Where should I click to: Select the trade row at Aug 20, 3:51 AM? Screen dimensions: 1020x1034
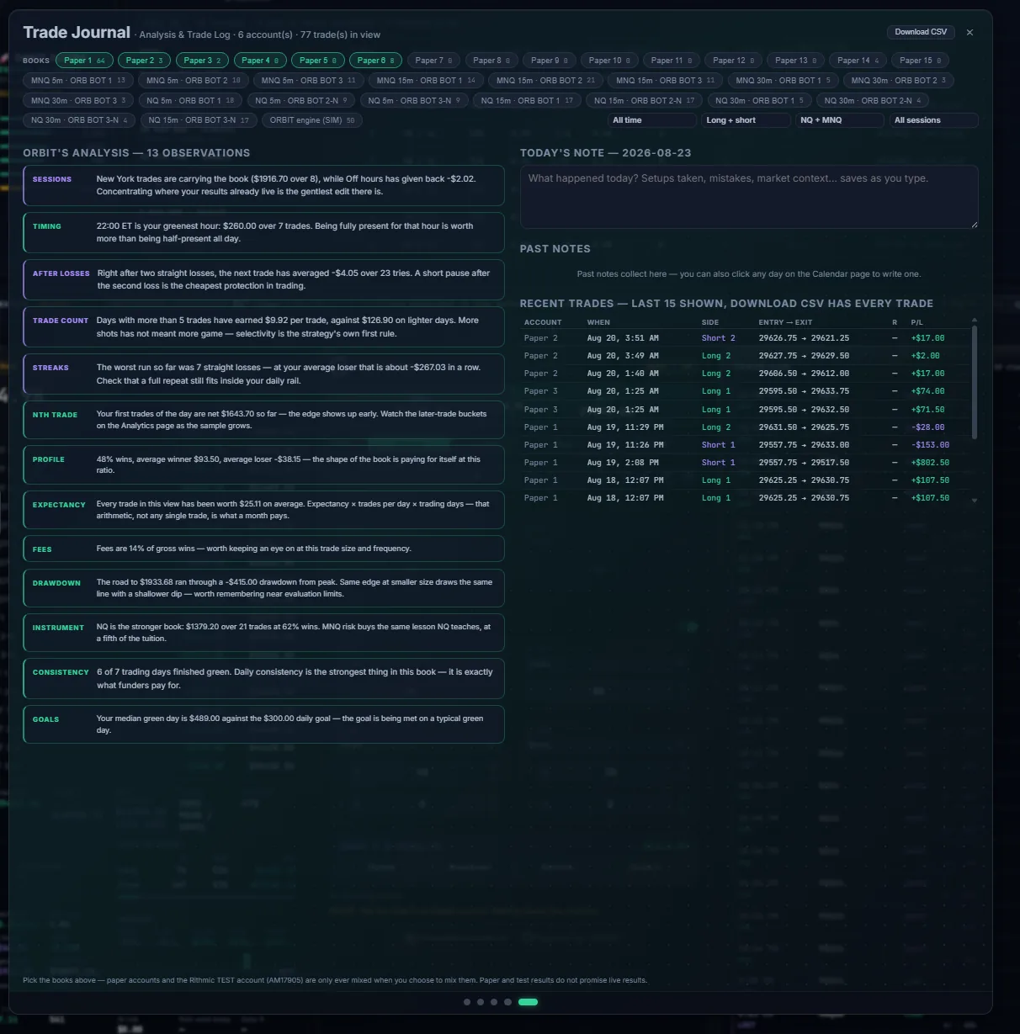745,338
